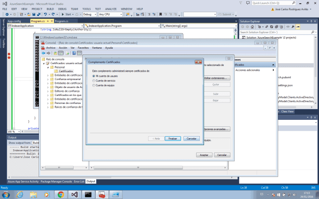
Task: Click Sync with Active Document icon
Action: pyautogui.click(x=266, y=27)
